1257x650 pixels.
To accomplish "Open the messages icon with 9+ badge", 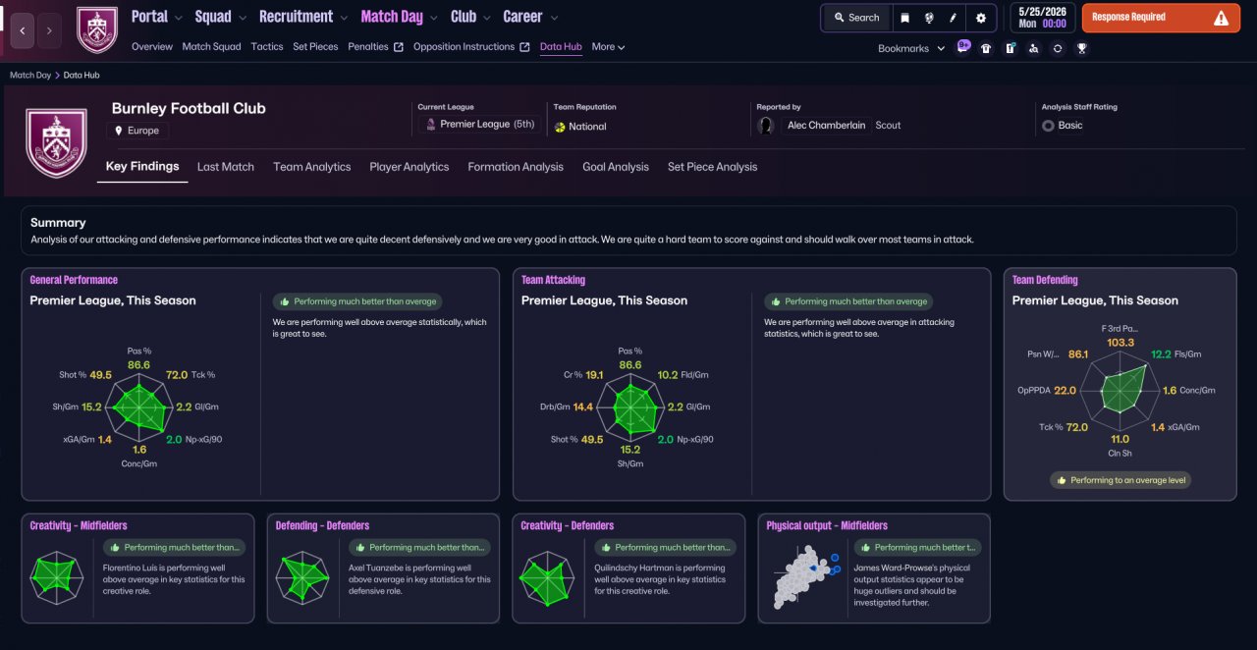I will [x=962, y=47].
